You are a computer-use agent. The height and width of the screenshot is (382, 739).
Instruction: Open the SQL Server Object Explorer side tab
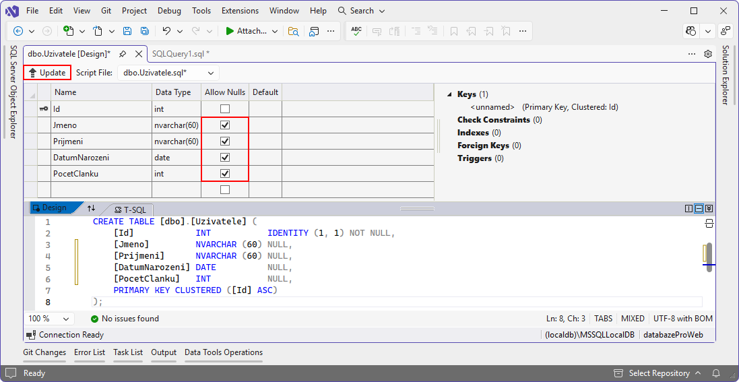point(13,92)
